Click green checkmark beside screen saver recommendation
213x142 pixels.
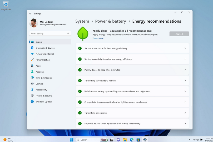[x=80, y=113]
